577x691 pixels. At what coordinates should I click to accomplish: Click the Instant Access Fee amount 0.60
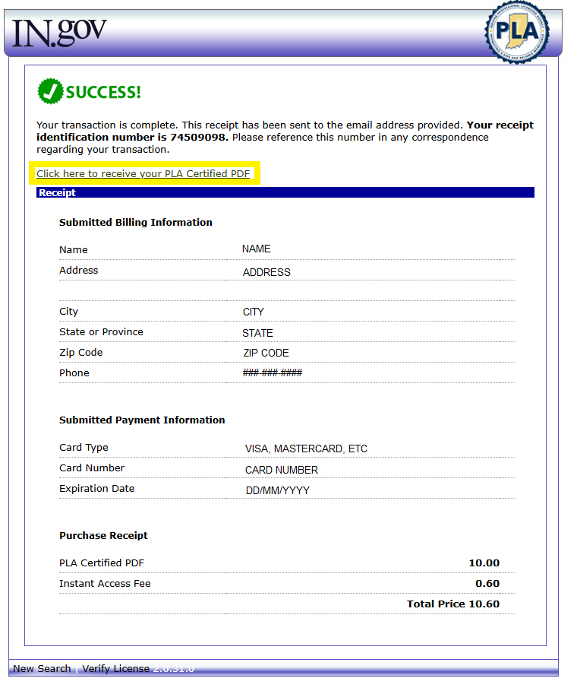(x=487, y=584)
